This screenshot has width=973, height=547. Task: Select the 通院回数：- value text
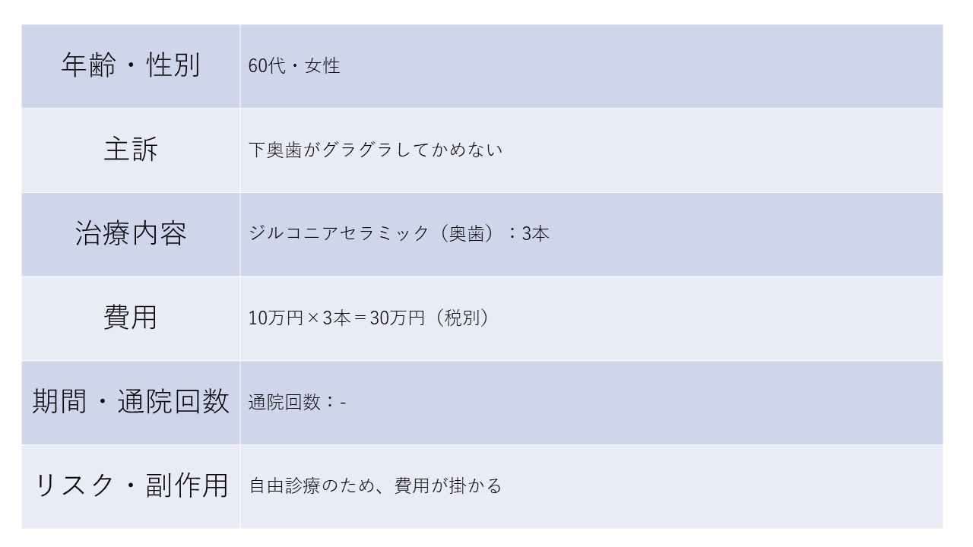(297, 402)
